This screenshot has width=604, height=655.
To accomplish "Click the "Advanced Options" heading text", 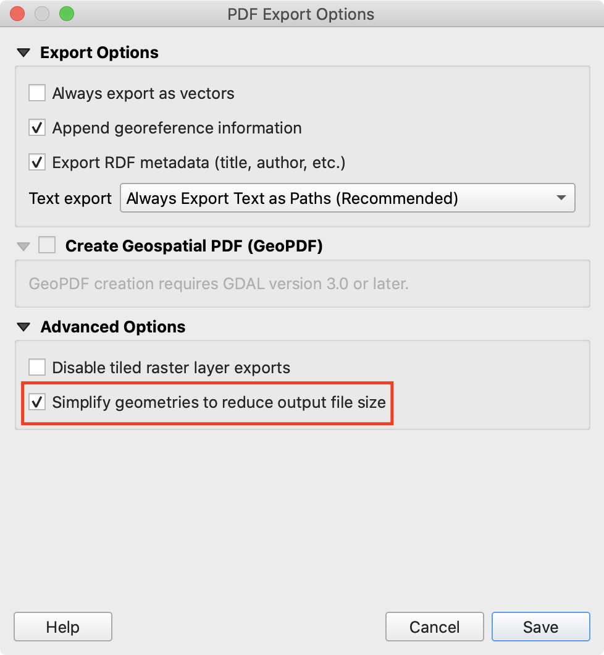I will tap(113, 327).
